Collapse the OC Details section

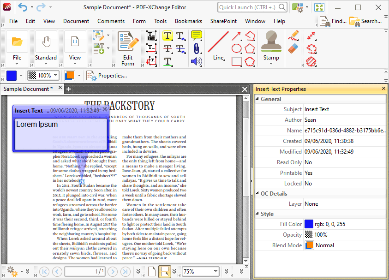click(257, 193)
